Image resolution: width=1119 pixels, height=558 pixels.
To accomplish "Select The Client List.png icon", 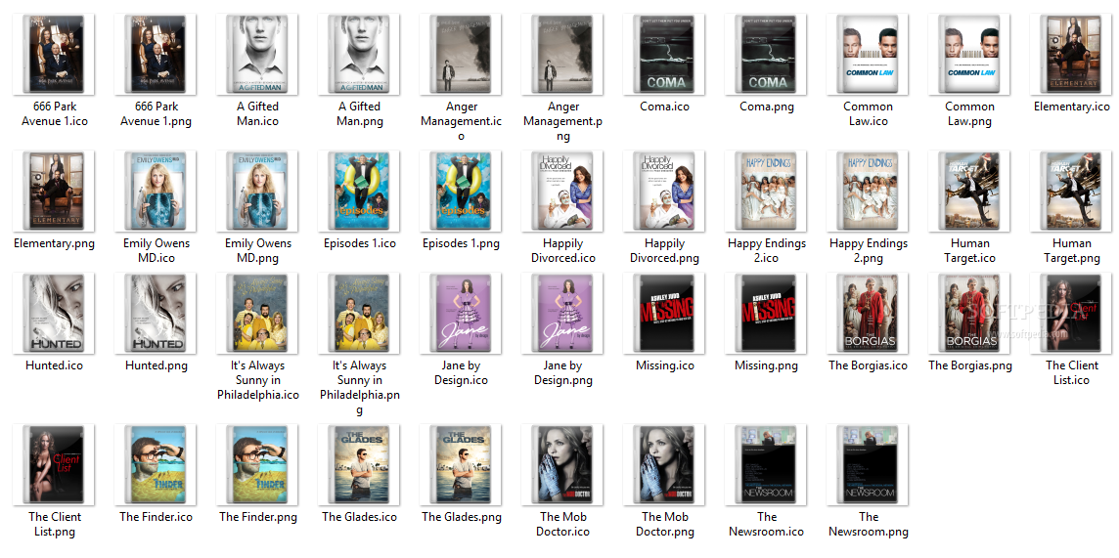I will point(54,464).
